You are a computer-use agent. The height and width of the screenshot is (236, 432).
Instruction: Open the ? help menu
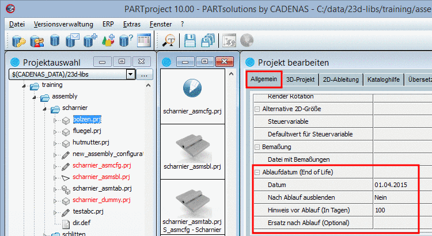point(182,24)
